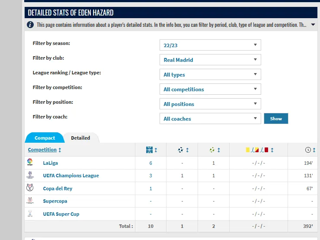
Task: Open the Supercopa link
Action: click(x=55, y=201)
